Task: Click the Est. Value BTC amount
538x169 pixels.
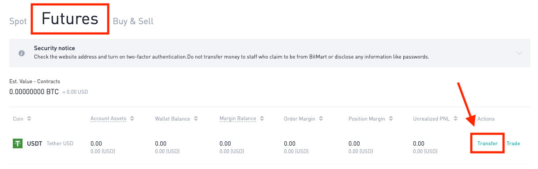Action: pos(34,92)
